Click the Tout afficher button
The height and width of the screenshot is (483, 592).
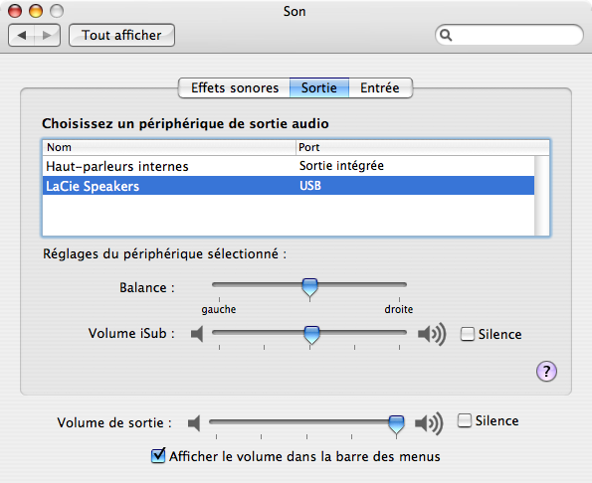pos(121,36)
